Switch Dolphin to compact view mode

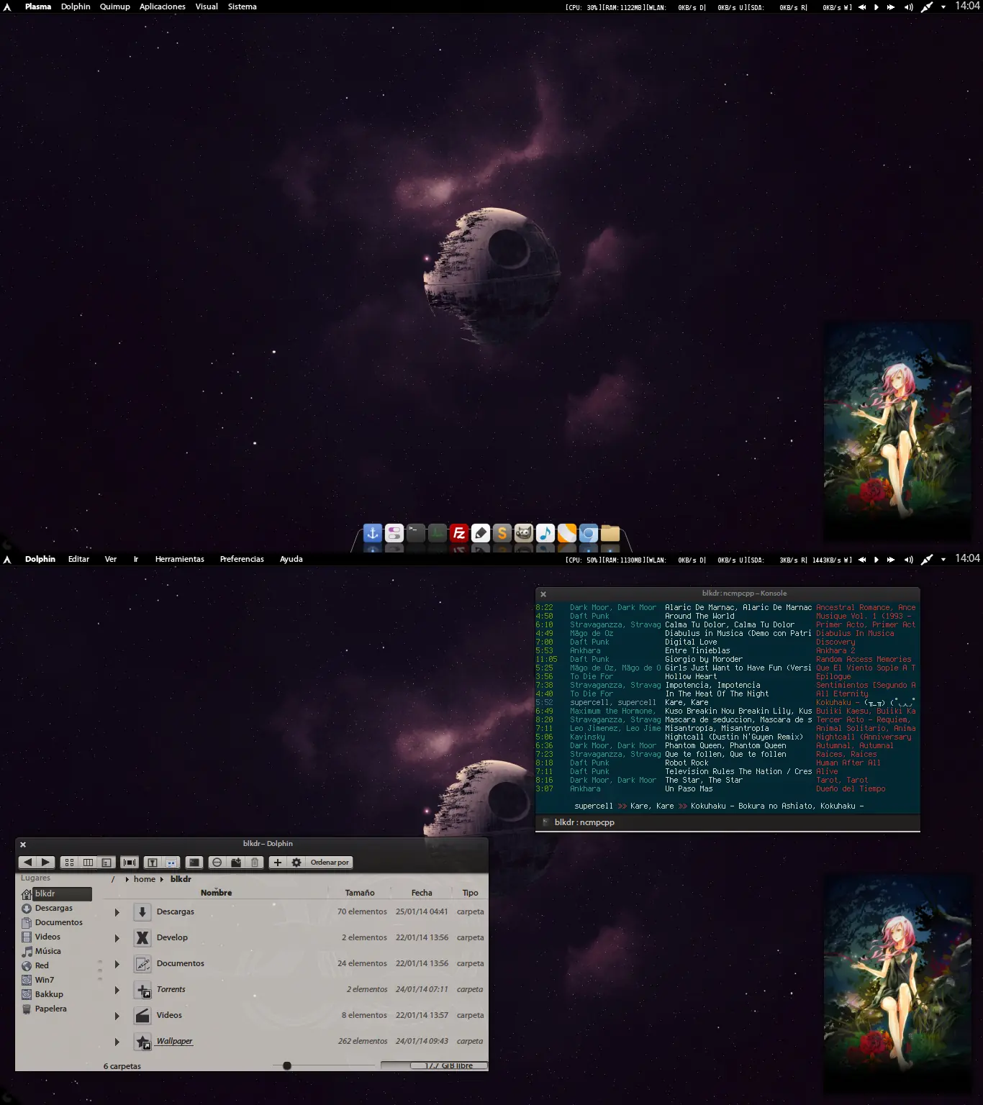(x=88, y=862)
